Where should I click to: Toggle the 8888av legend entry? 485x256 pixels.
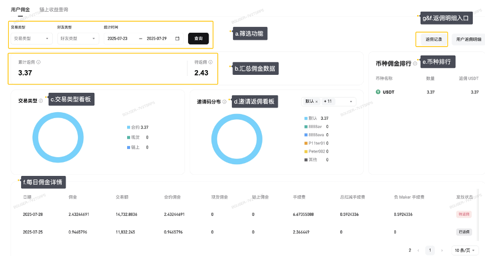coord(316,127)
